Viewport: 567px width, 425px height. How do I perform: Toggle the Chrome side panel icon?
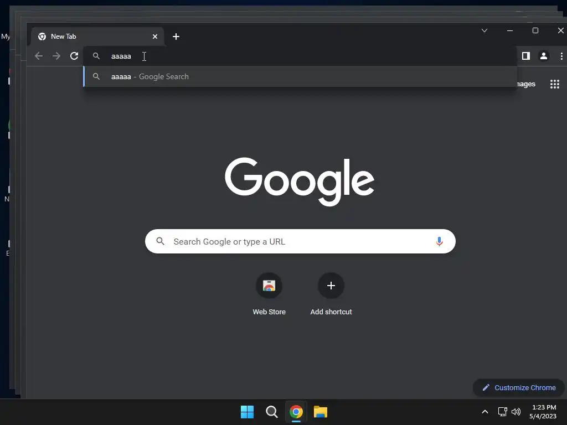(526, 56)
